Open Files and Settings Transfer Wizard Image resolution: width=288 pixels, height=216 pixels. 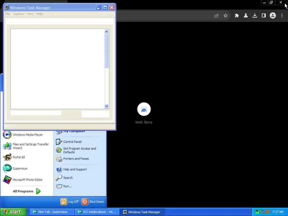tap(26, 146)
